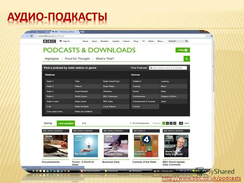Open Culture in BBC navigation
Viewport: 244px width, 183px height.
tap(126, 41)
